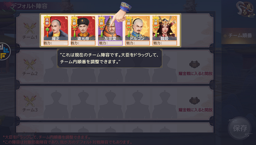256x145 pixels.
Task: Tap the 左宗棠 minister portrait card
Action: tap(110, 30)
